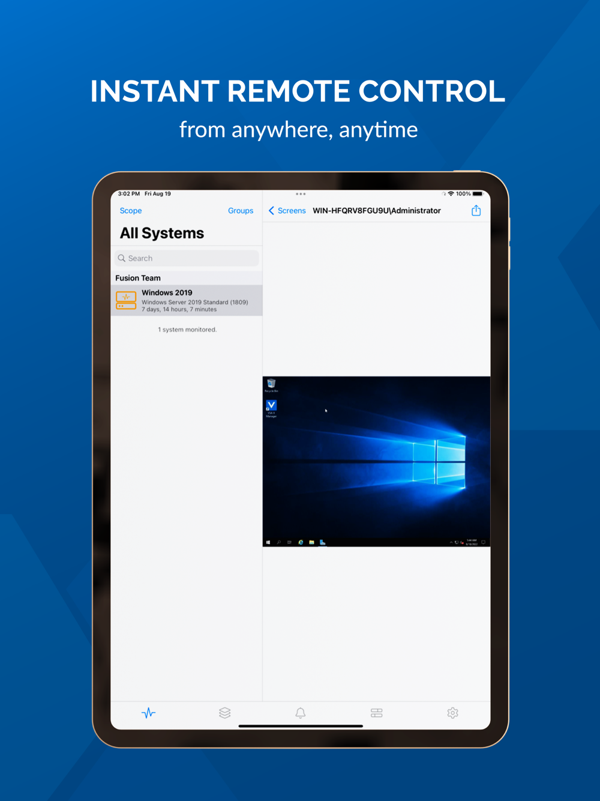
Task: Click the remote network tray icon
Action: pos(457,543)
